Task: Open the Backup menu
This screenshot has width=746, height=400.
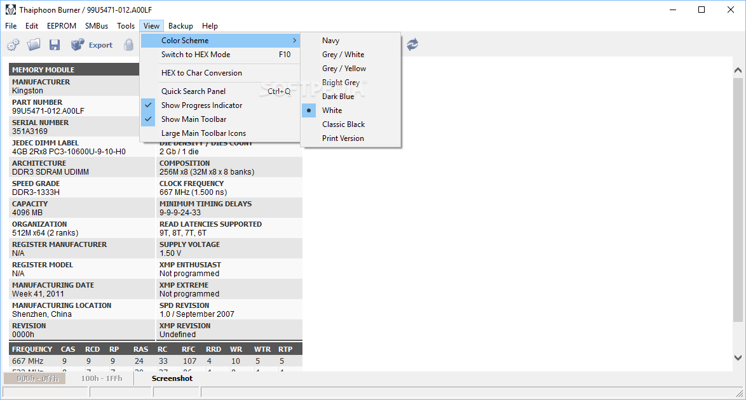Action: (181, 25)
